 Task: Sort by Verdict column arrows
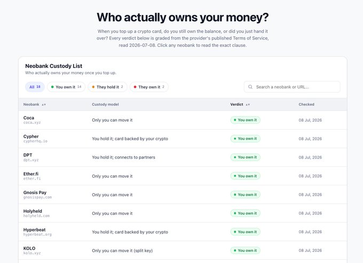(248, 105)
